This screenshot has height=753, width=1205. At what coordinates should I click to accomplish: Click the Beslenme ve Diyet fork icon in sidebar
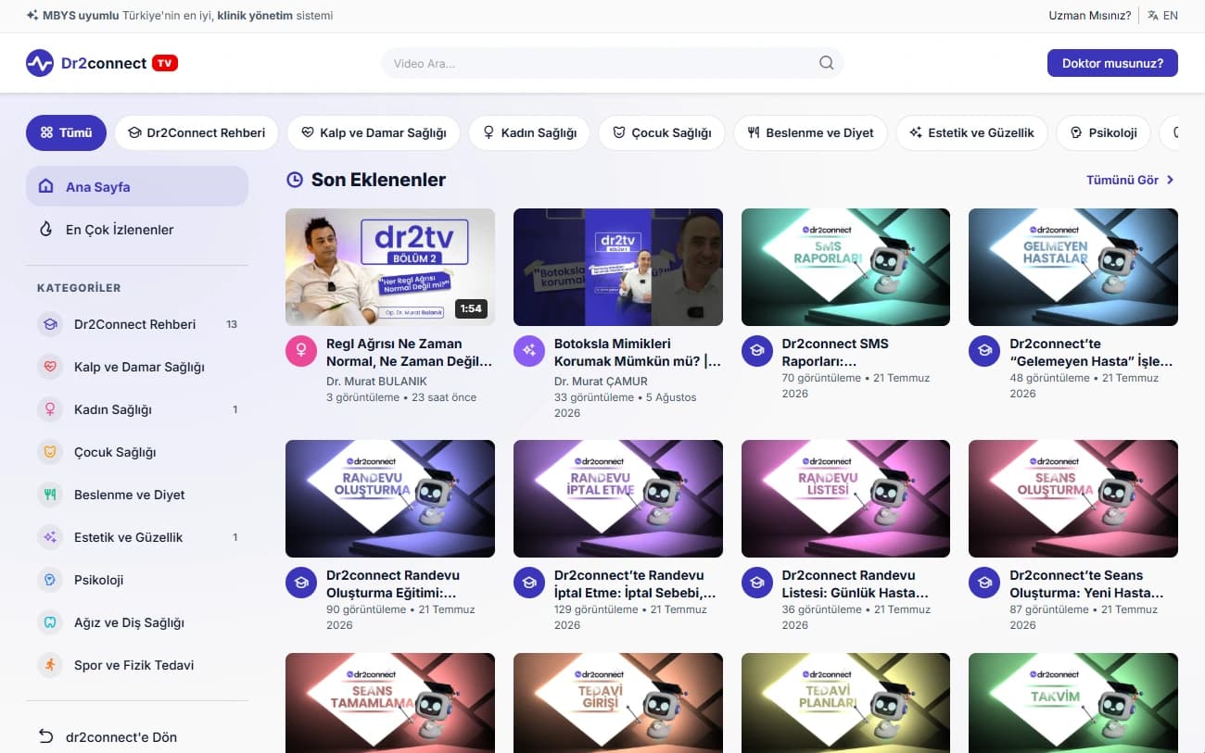coord(50,495)
